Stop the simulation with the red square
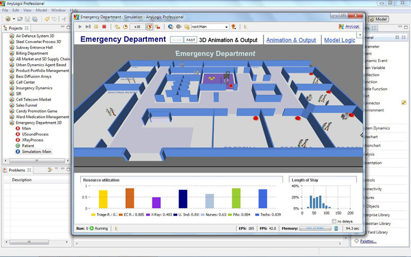411x257 pixels. coord(104,27)
